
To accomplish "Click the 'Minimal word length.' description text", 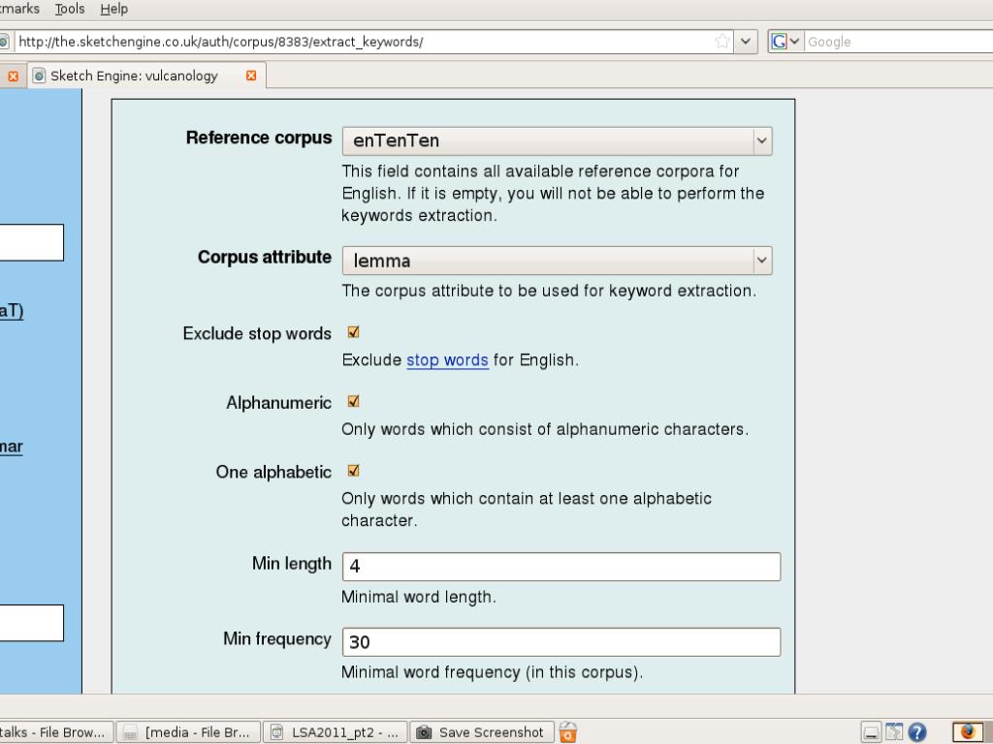I will pos(419,597).
